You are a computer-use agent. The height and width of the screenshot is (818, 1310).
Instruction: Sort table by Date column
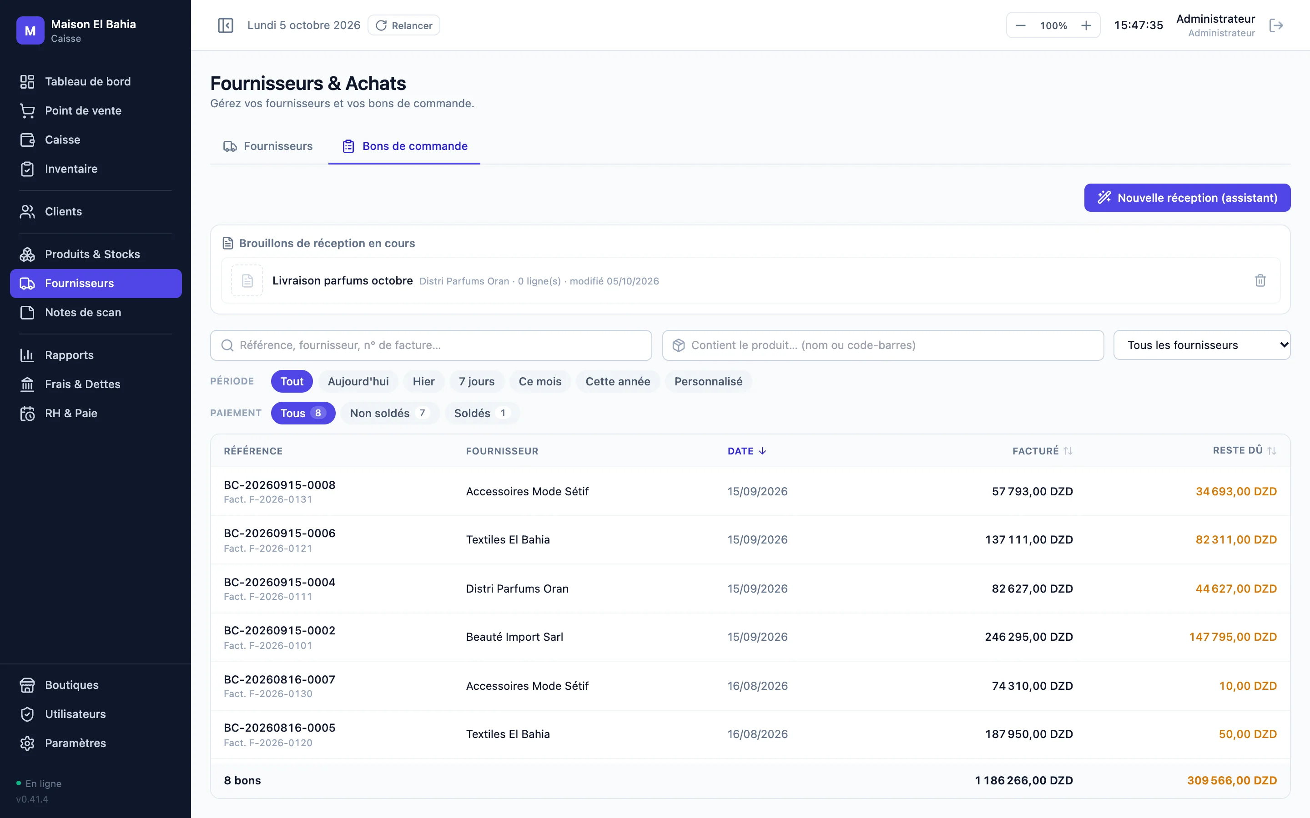pos(746,451)
